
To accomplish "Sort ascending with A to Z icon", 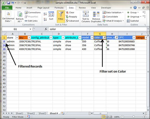I will point(45,14).
